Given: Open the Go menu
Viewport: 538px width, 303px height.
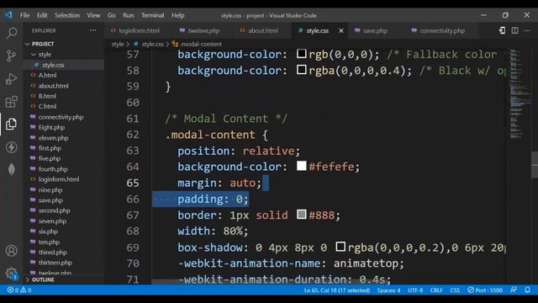Looking at the screenshot, I should coord(112,15).
